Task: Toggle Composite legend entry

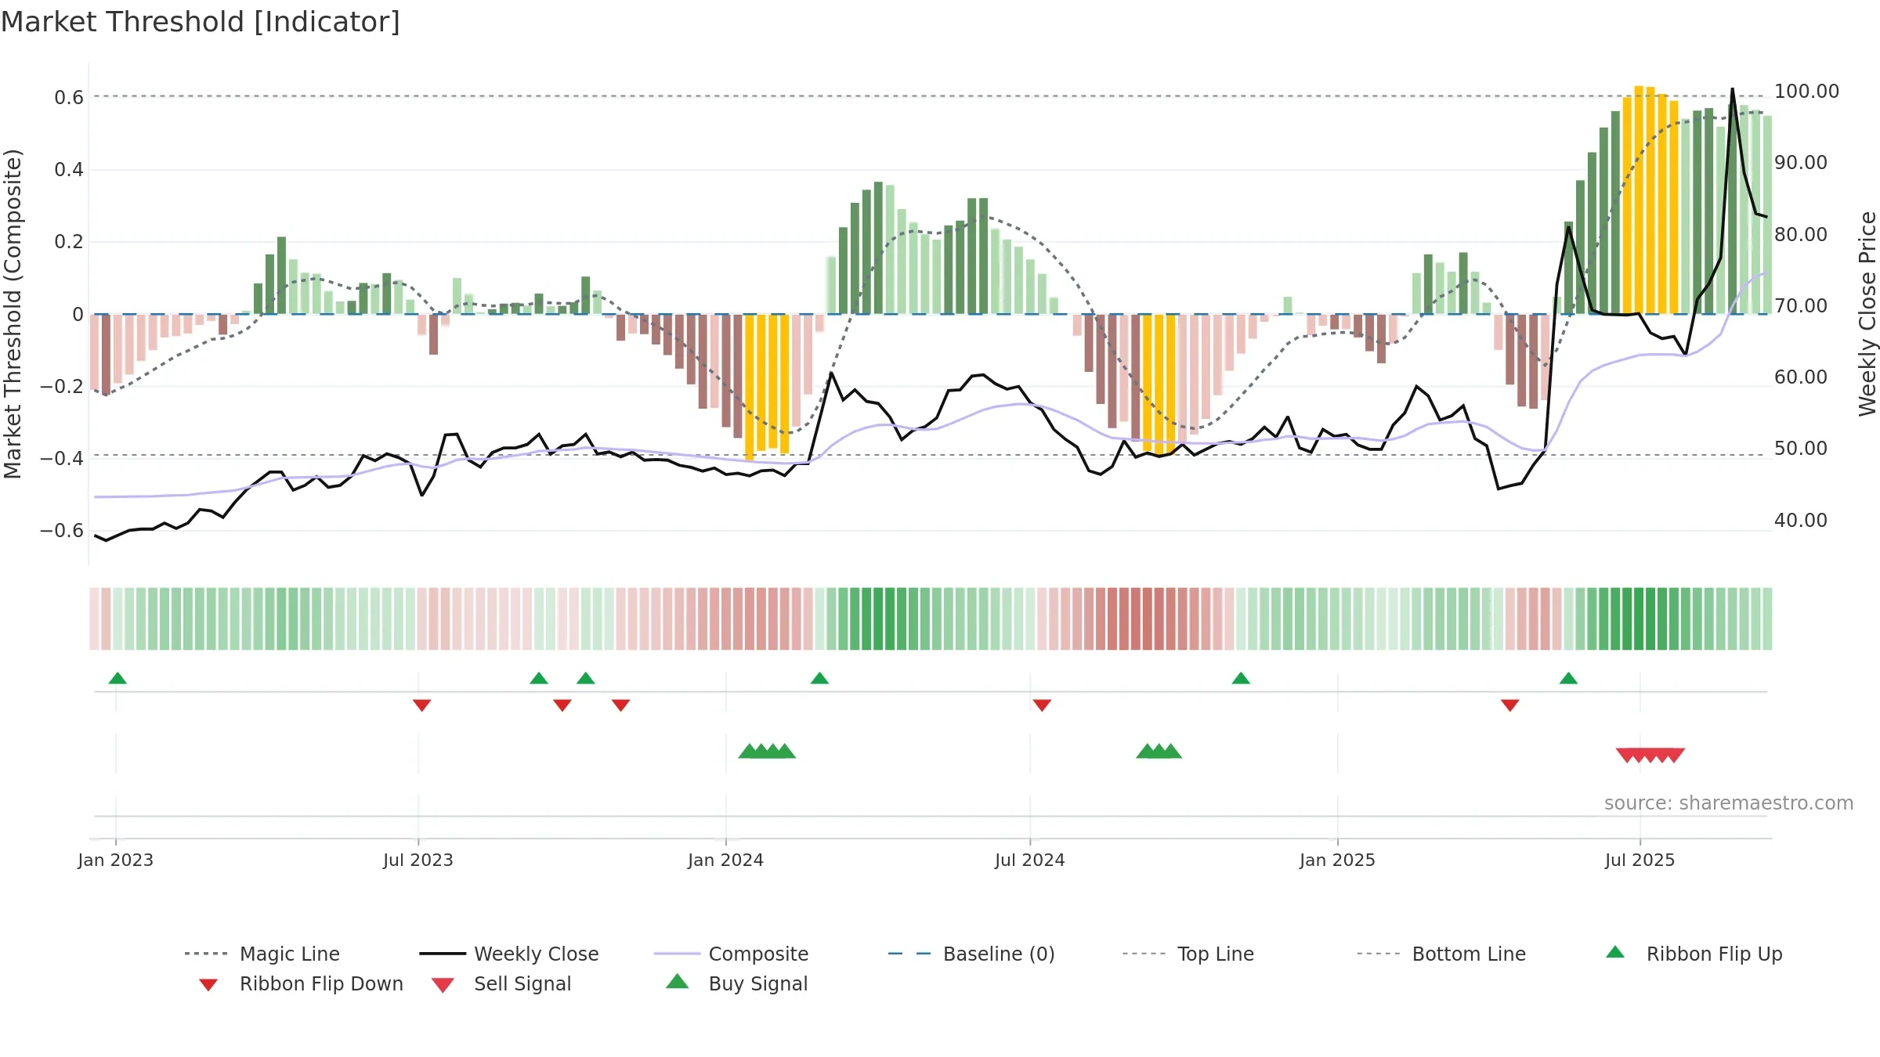Action: click(x=731, y=954)
